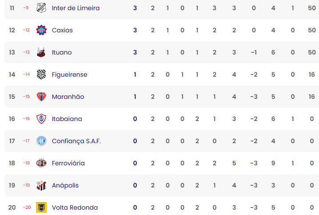Click the Figueirense team name

tap(69, 74)
